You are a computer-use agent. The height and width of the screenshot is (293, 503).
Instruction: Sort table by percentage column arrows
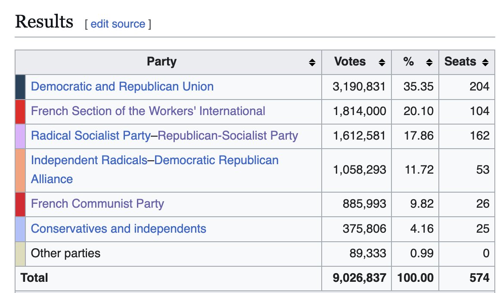pos(429,62)
